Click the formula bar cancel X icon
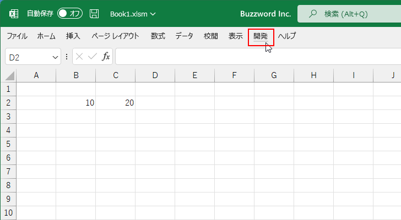401x220 pixels. [x=79, y=57]
